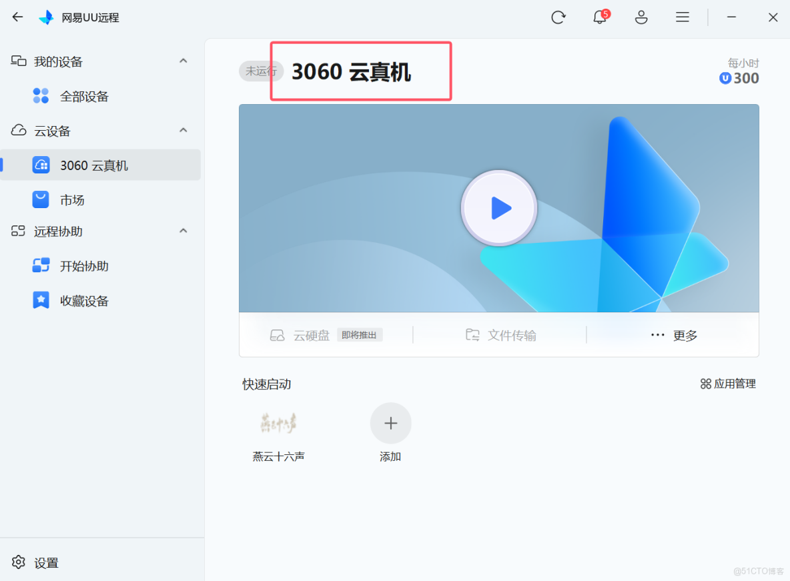Image resolution: width=790 pixels, height=581 pixels.
Task: Select the 文件传输 option
Action: click(x=499, y=335)
